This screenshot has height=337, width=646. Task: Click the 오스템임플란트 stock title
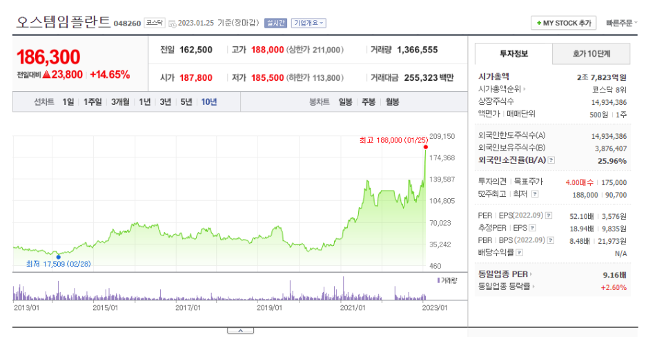coord(63,22)
